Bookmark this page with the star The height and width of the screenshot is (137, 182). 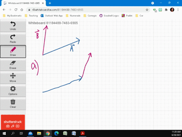click(x=147, y=10)
